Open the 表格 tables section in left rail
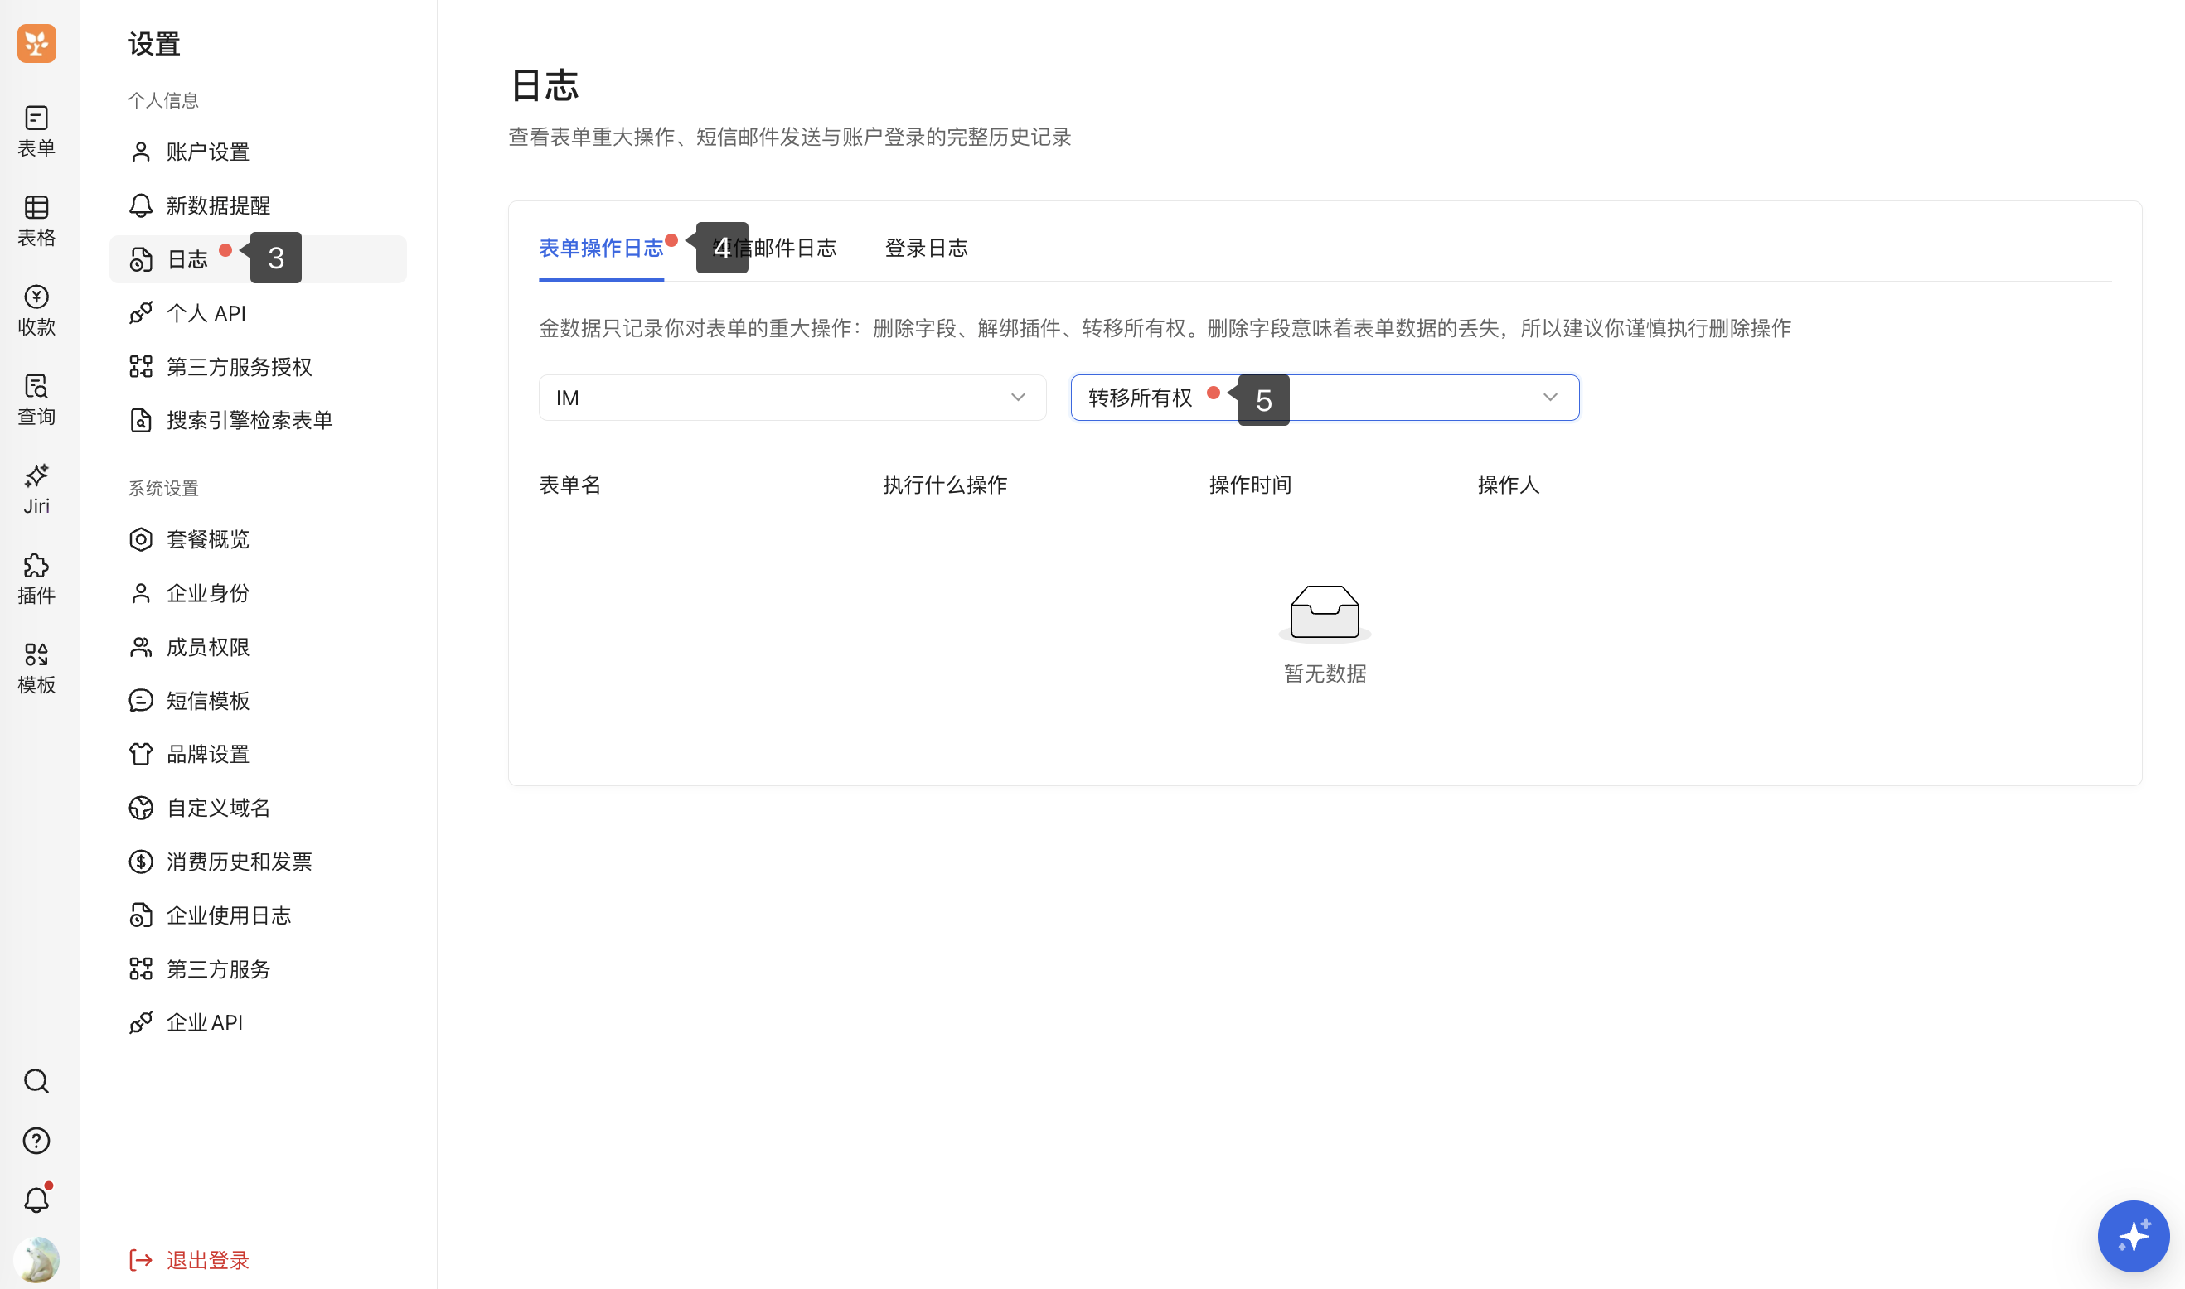The width and height of the screenshot is (2185, 1289). tap(36, 220)
